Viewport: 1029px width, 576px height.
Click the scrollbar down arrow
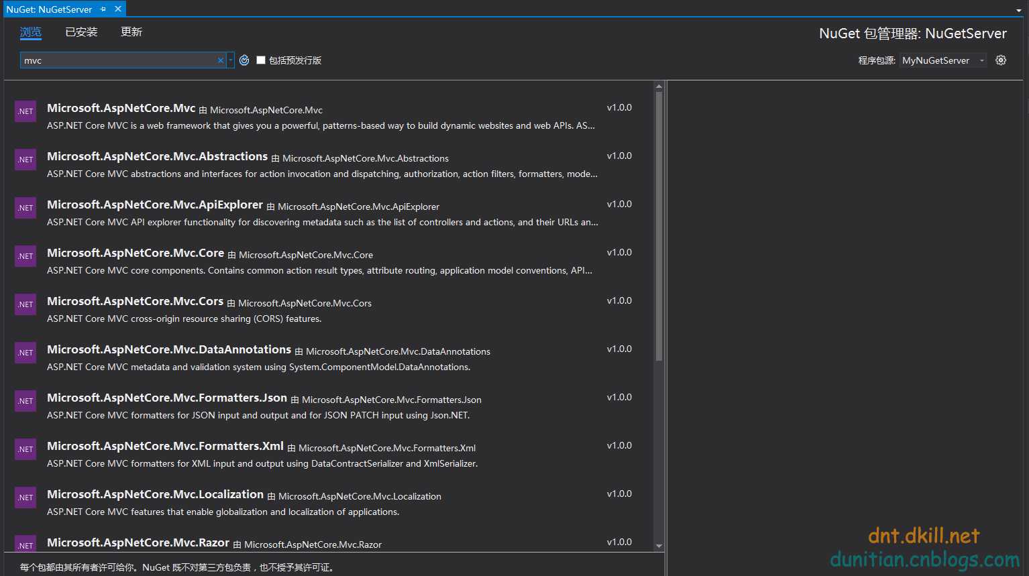click(x=659, y=546)
